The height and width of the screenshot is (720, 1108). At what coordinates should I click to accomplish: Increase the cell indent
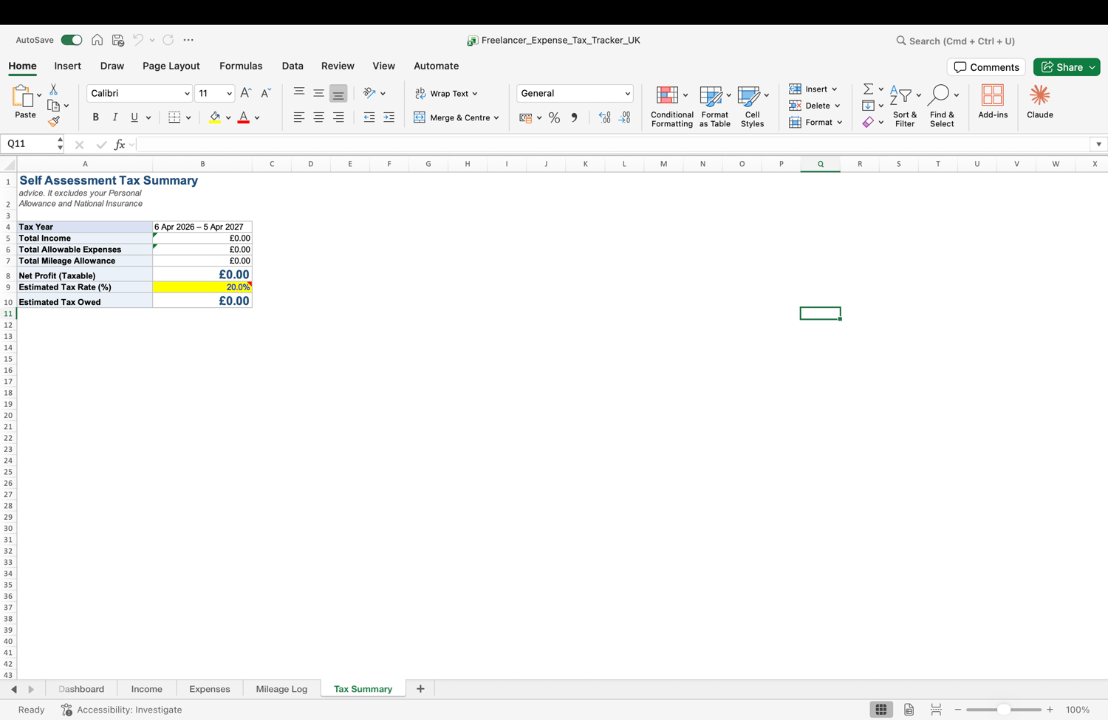(x=389, y=117)
